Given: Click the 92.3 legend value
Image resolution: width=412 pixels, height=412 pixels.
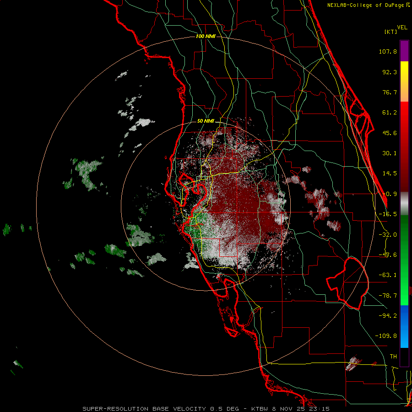Looking at the screenshot, I should (x=390, y=72).
